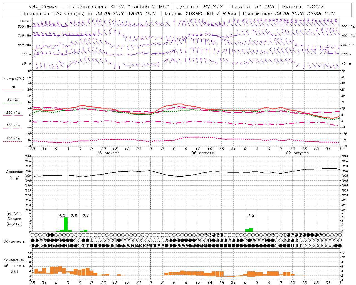Click the 27 августа date label

point(297,153)
